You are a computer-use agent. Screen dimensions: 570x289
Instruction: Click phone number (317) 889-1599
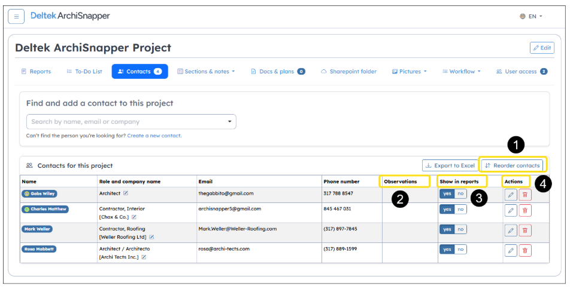[340, 249]
